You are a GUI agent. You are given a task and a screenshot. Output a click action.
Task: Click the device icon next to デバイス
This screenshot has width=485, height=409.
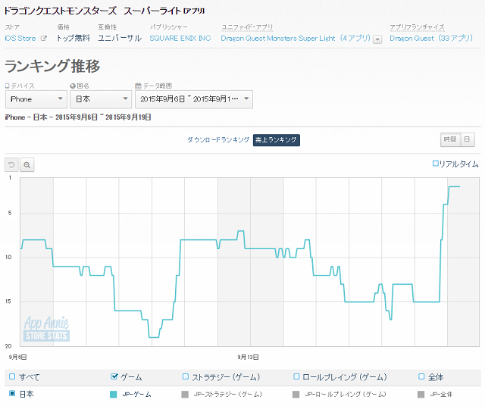(x=7, y=86)
